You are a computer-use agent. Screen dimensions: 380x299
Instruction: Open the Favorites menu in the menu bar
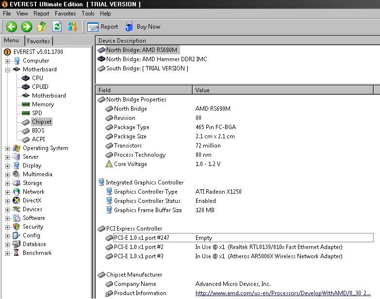point(65,14)
